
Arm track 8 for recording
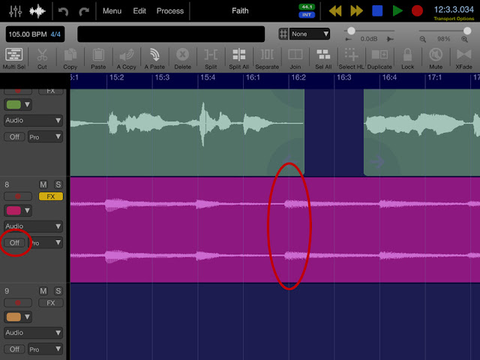click(18, 196)
